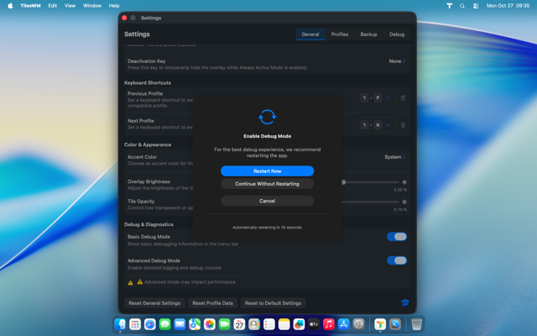Image resolution: width=537 pixels, height=336 pixels.
Task: Open Calendar from the dock
Action: pos(239,324)
